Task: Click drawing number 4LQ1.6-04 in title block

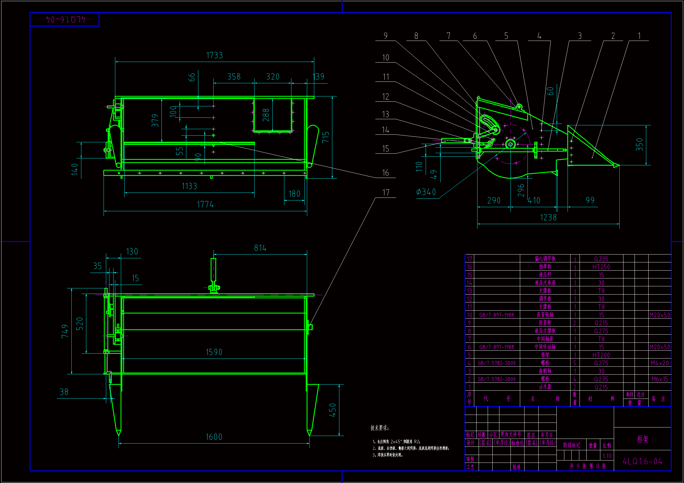Action: (642, 462)
